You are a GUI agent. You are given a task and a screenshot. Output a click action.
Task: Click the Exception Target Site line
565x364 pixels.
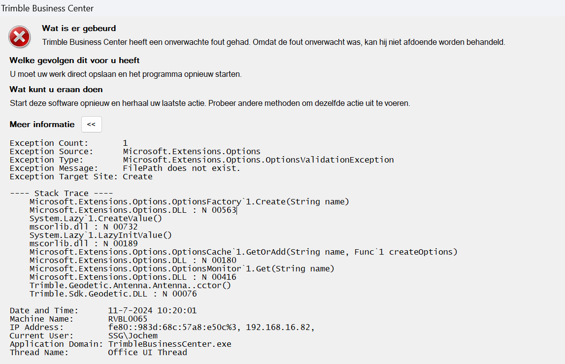click(x=81, y=177)
